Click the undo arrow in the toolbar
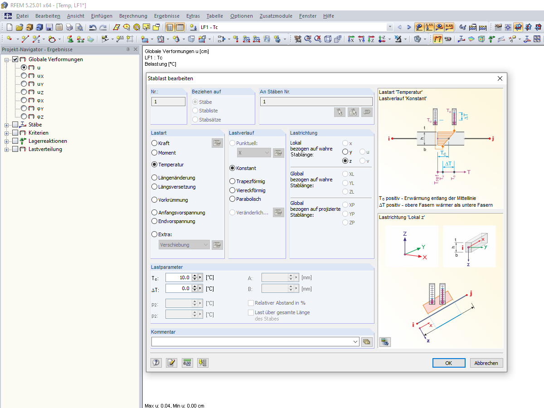The width and height of the screenshot is (544, 408). pyautogui.click(x=93, y=27)
